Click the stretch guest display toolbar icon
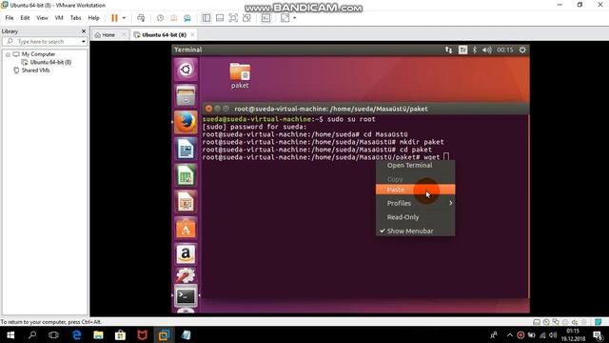Screen dimensions: 609x343 click(285, 18)
